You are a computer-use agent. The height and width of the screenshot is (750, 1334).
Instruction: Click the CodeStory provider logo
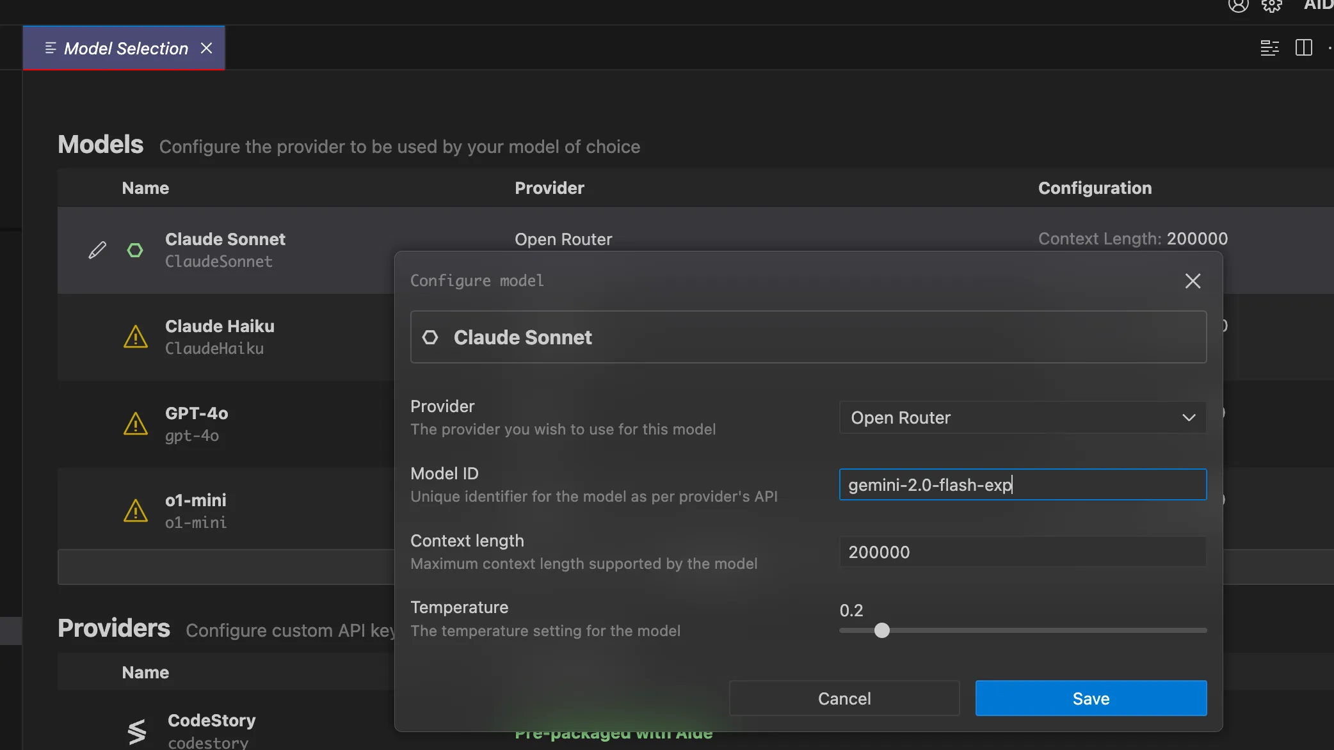136,731
